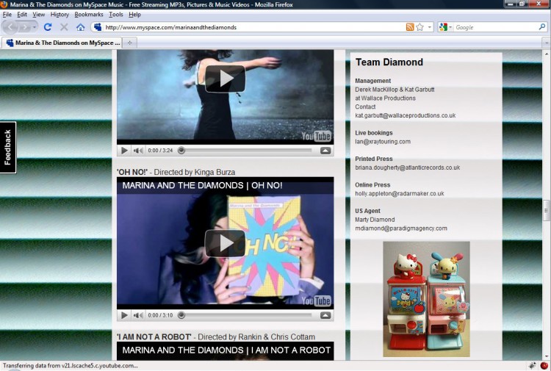Select 'I AM NOT A ROBOT' director caption
The image size is (551, 371).
pos(216,337)
